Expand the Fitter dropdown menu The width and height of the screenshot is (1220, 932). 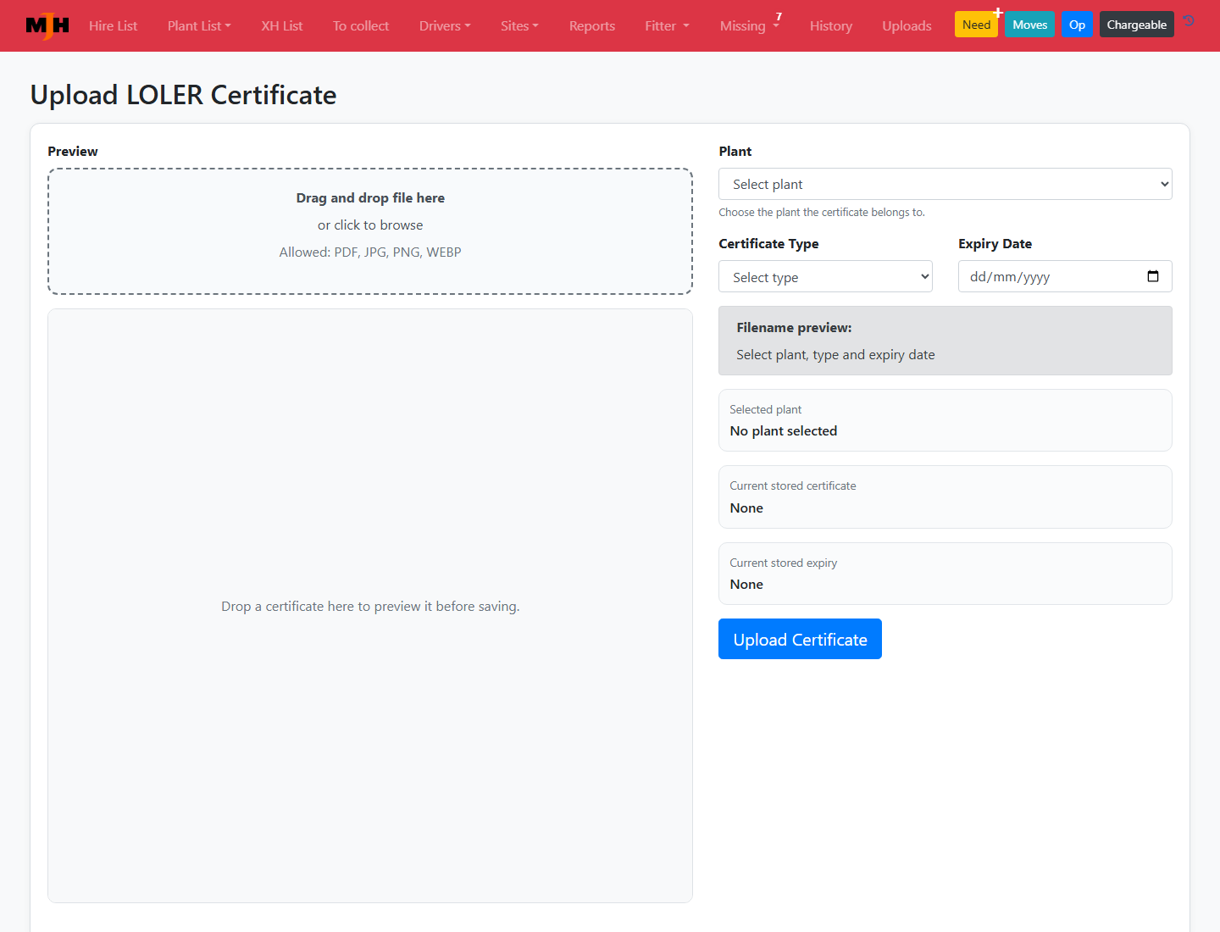[x=667, y=25]
